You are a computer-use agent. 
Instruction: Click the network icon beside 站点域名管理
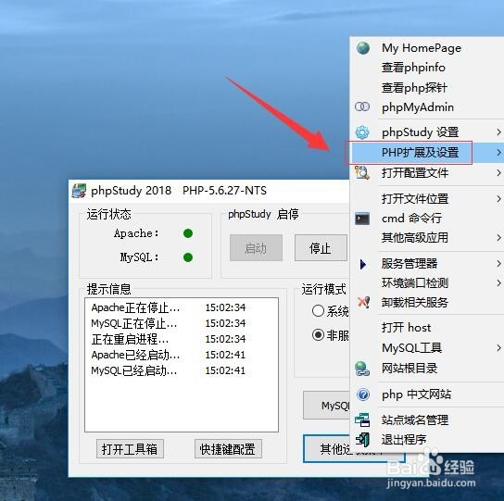[x=362, y=420]
